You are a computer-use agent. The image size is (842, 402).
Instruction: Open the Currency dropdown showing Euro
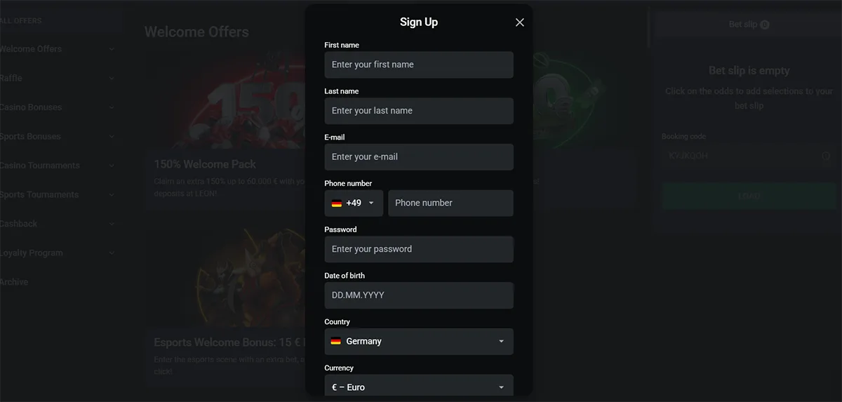click(501, 387)
